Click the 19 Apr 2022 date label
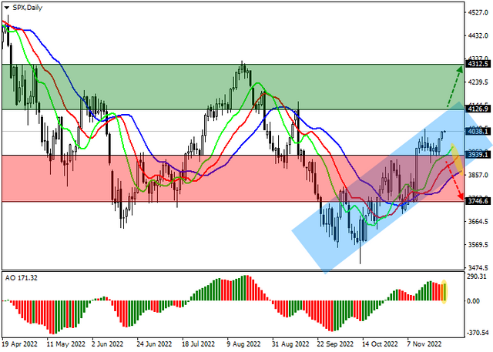Viewport: 493px width, 352px height. (x=20, y=344)
